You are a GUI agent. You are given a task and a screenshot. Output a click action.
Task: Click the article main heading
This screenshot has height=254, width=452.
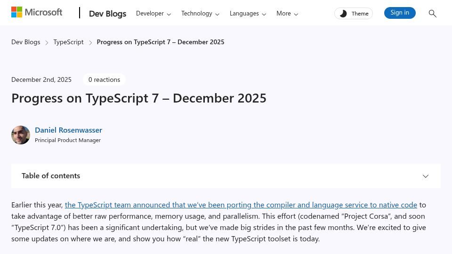pyautogui.click(x=138, y=98)
